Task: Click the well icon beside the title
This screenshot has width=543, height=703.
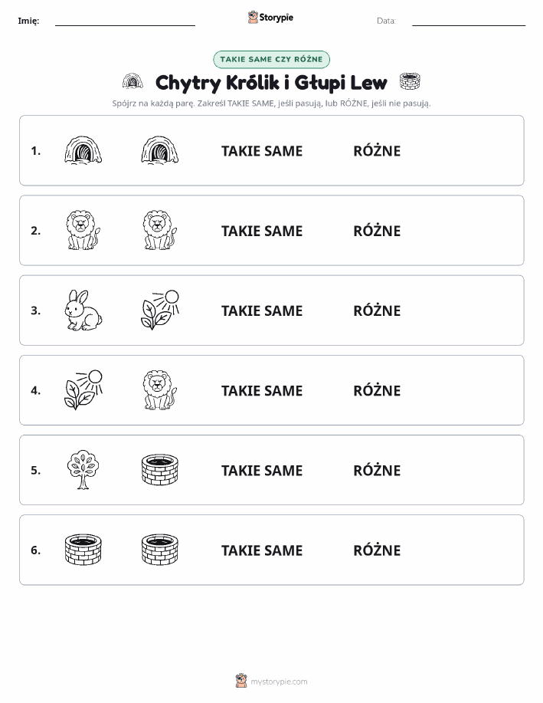Action: [x=410, y=81]
